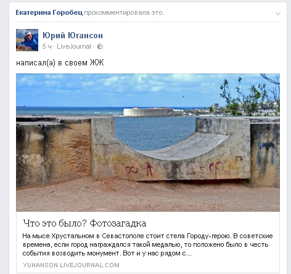Open Юрий Югансон author name link
291x274 pixels.
coord(73,35)
